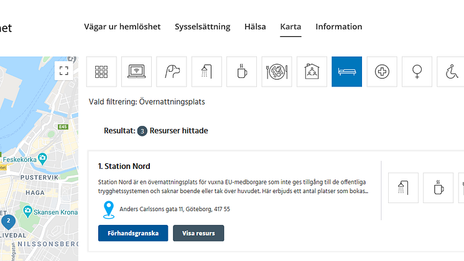The image size is (464, 261).
Task: Toggle the overnight bed filter
Action: pos(347,72)
